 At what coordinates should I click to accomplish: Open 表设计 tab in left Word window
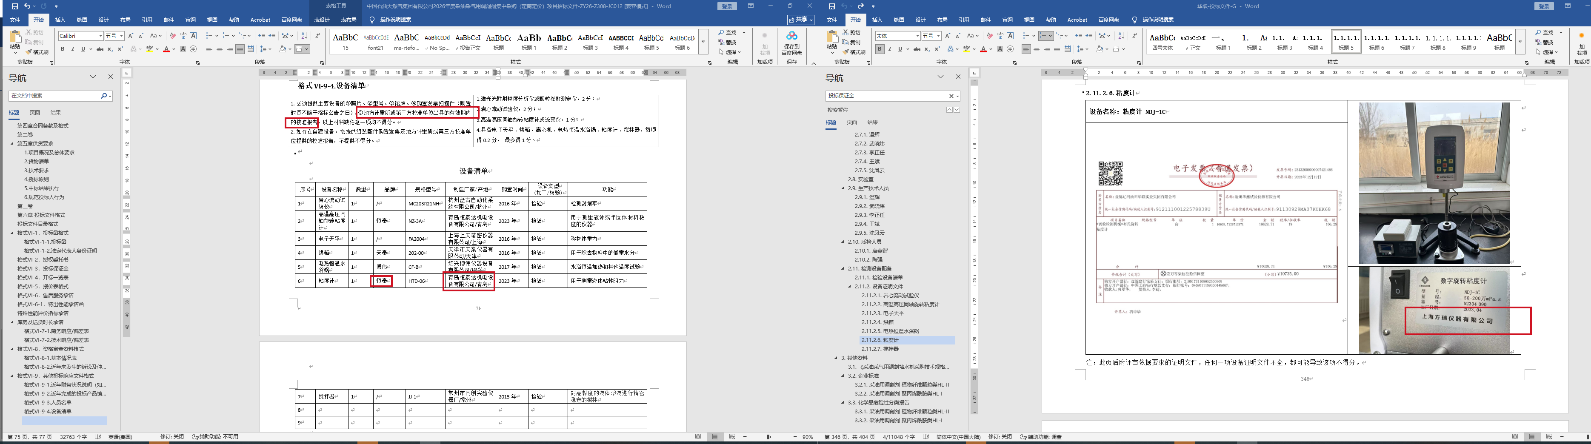point(322,20)
